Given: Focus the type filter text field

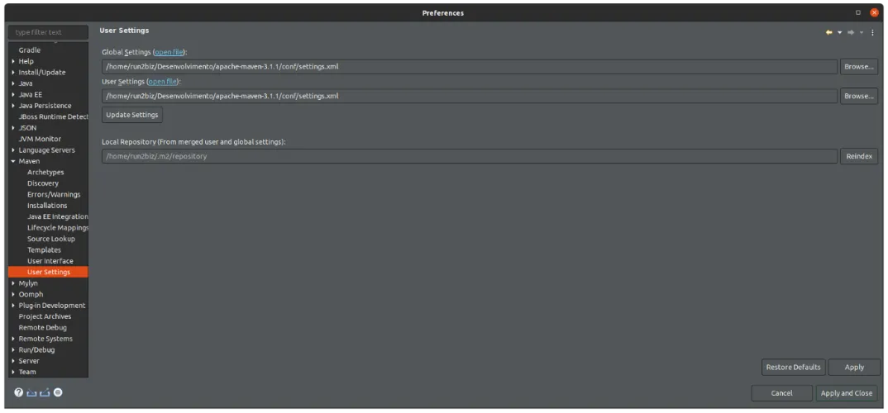Looking at the screenshot, I should (49, 32).
